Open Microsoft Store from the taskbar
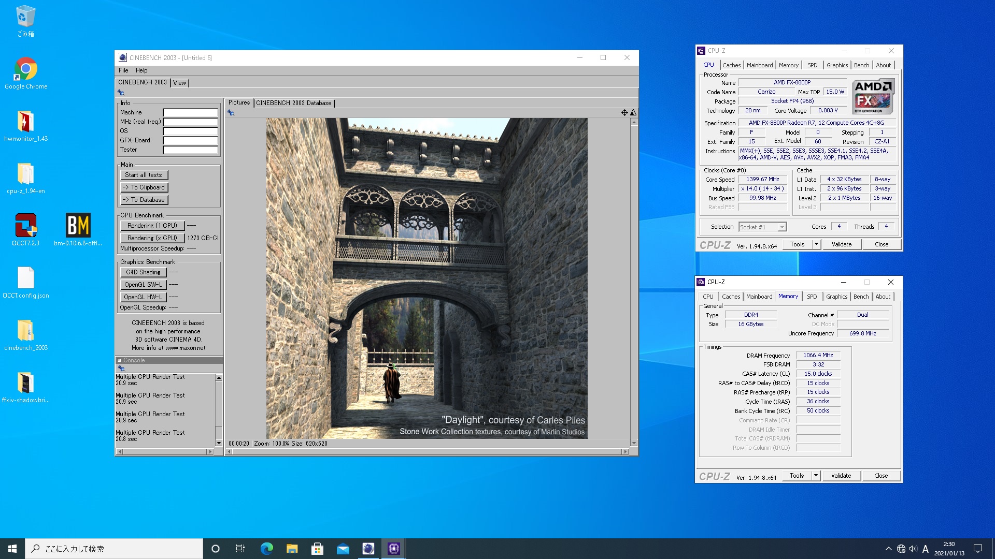 317,549
